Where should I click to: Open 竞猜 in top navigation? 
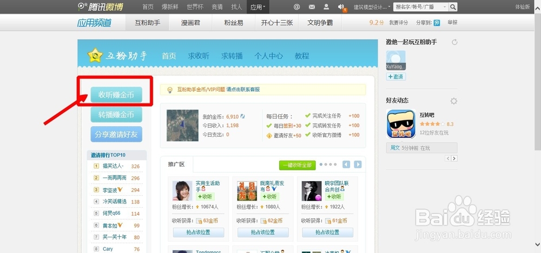click(x=217, y=7)
